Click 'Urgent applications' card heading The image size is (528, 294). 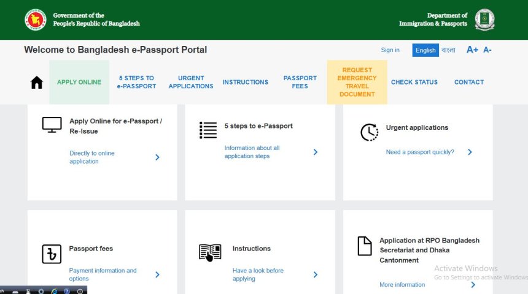(417, 127)
